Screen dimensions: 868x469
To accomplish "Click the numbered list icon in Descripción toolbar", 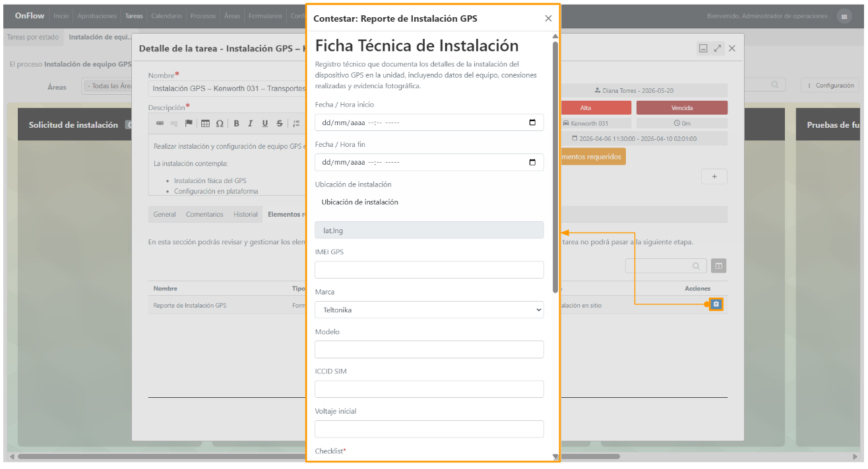I will (296, 123).
